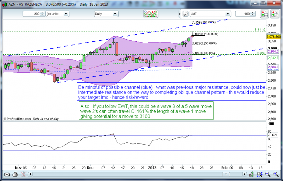This screenshot has width=283, height=181.
Task: Click the rightmost toolbar order icon
Action: [x=274, y=14]
